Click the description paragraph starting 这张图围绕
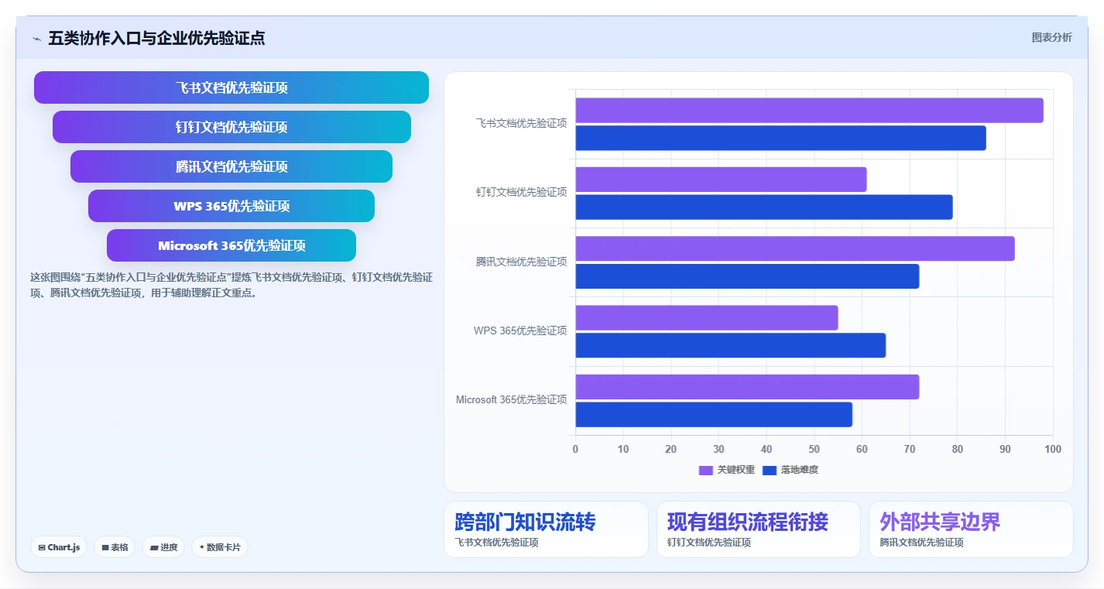Image resolution: width=1104 pixels, height=589 pixels. (231, 285)
